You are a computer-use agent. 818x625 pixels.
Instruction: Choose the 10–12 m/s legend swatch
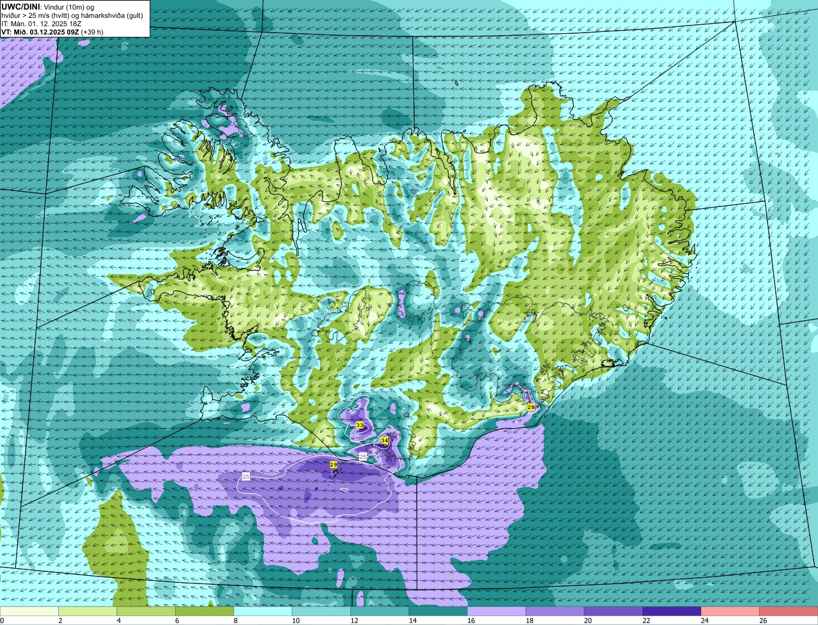coord(321,611)
